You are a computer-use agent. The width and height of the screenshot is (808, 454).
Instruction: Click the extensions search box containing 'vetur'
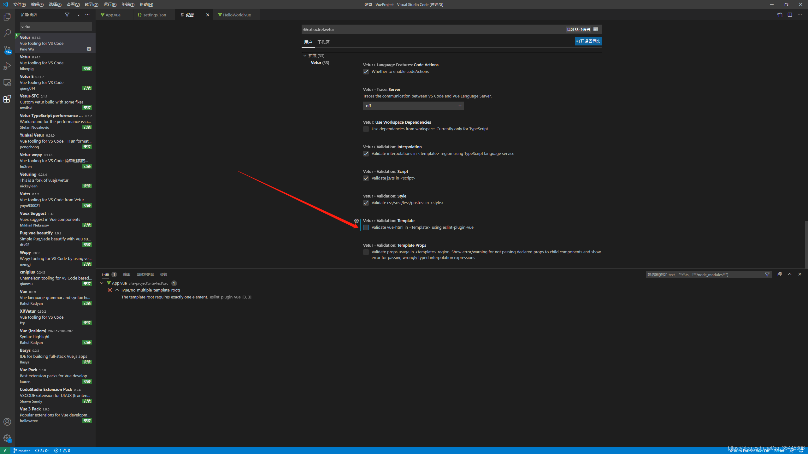56,27
